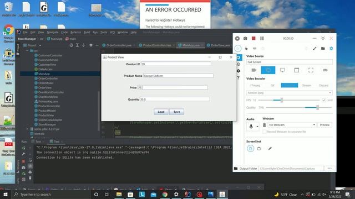Open File Explorer from the taskbar
This screenshot has height=199, width=355.
[119, 194]
